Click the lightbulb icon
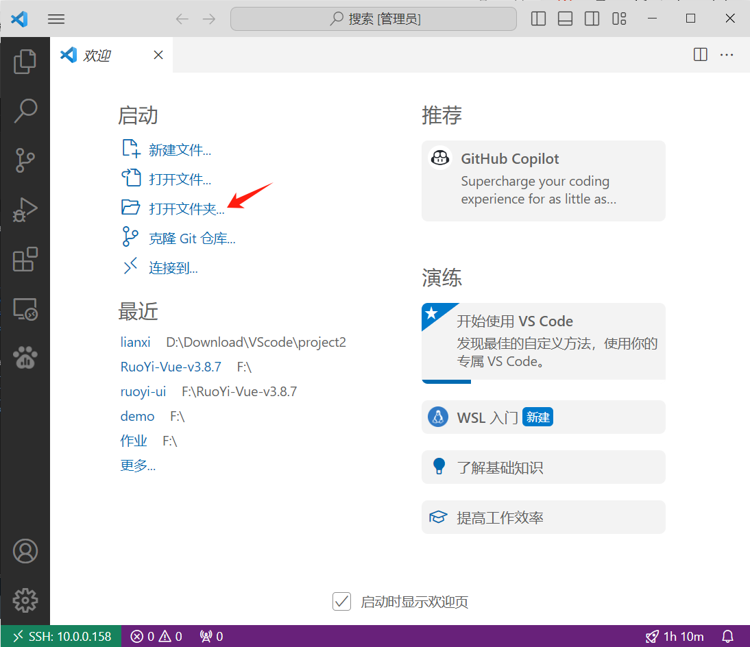750x647 pixels. coord(439,466)
